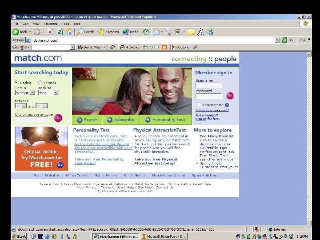Open the Media pane globe icon
This screenshot has width=320, height=240.
[x=126, y=32]
